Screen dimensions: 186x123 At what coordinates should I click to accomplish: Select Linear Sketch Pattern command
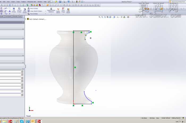tap(35, 11)
